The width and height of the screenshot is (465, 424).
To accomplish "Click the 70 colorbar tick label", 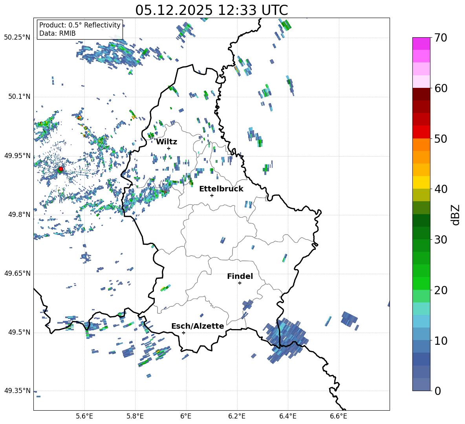I will [x=441, y=38].
